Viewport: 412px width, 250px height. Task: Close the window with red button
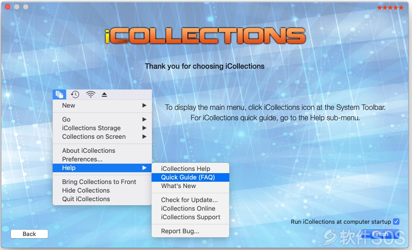point(8,7)
